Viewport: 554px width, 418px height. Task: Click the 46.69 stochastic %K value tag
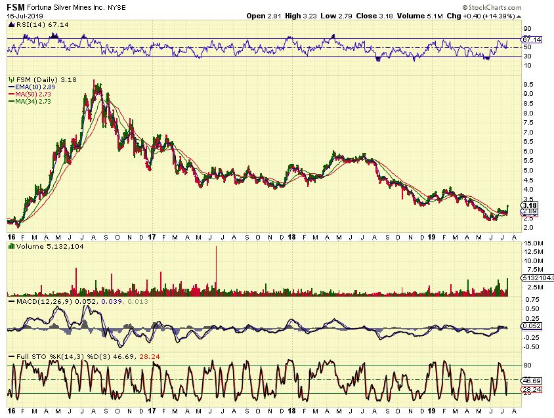tap(532, 381)
